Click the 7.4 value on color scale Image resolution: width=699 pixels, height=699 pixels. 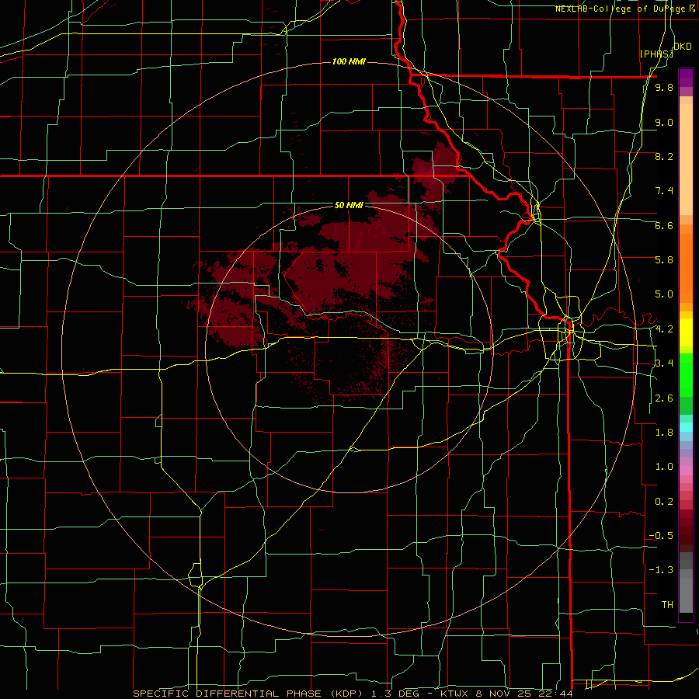coord(664,191)
